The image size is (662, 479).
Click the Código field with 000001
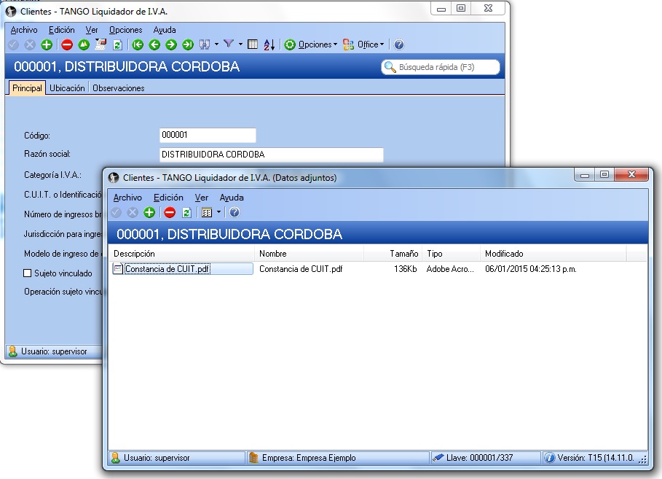pyautogui.click(x=208, y=136)
